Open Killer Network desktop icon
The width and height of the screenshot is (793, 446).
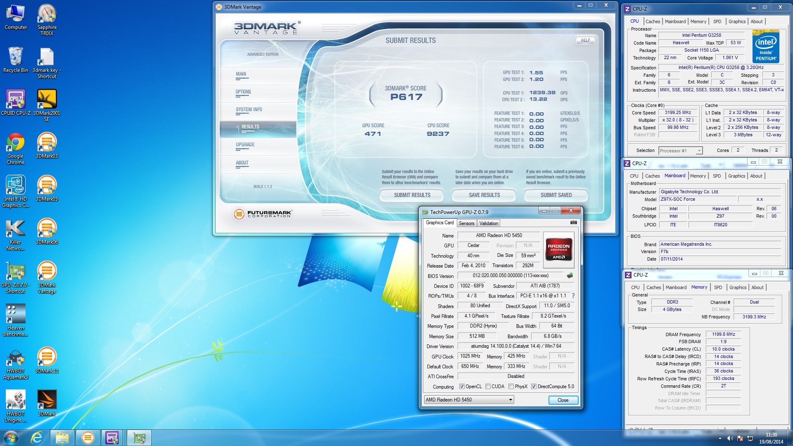click(x=16, y=235)
